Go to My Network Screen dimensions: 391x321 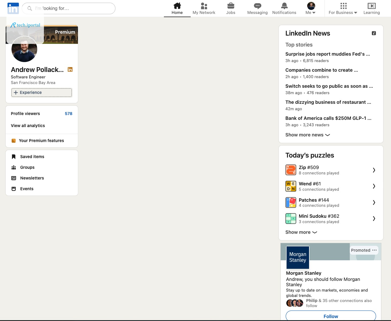(x=204, y=9)
